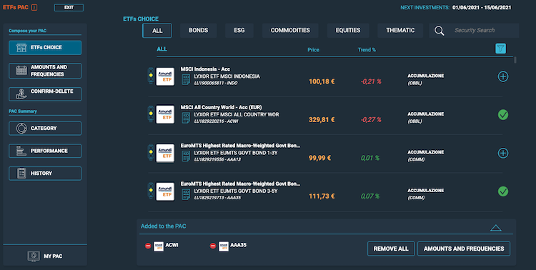Click the traffic light icon of MSCI Indonesia
Viewport: 536px width, 270px height.
[151, 76]
